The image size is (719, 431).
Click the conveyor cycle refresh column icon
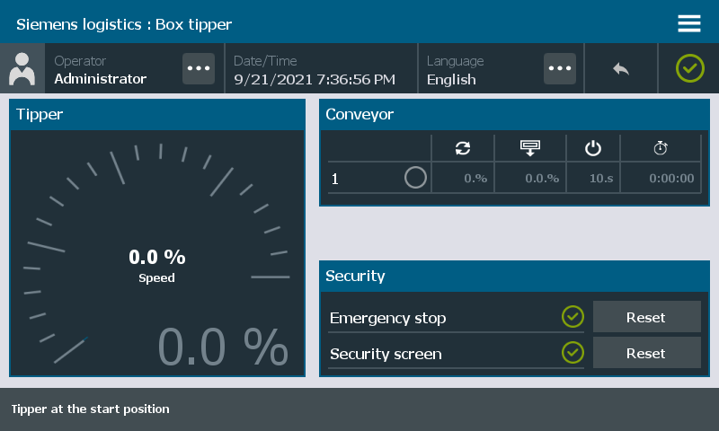click(x=463, y=148)
